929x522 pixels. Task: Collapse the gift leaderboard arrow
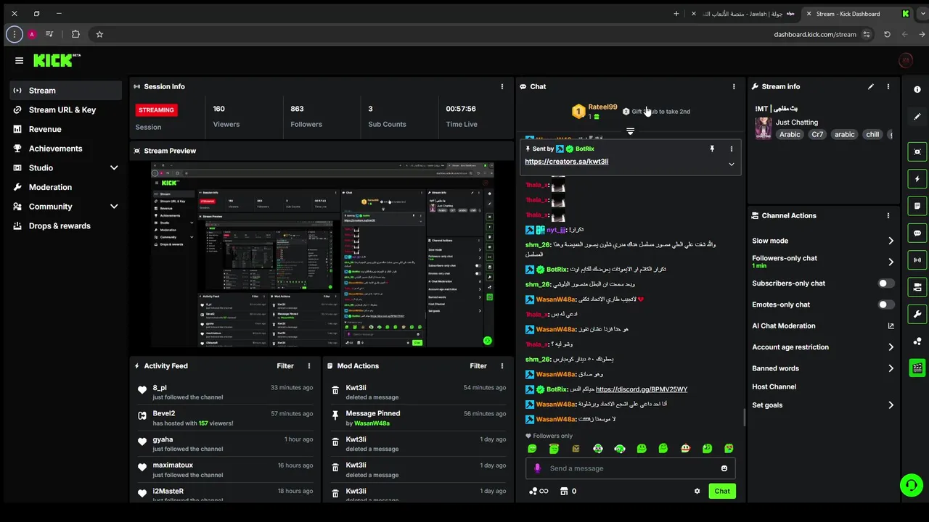(x=630, y=131)
